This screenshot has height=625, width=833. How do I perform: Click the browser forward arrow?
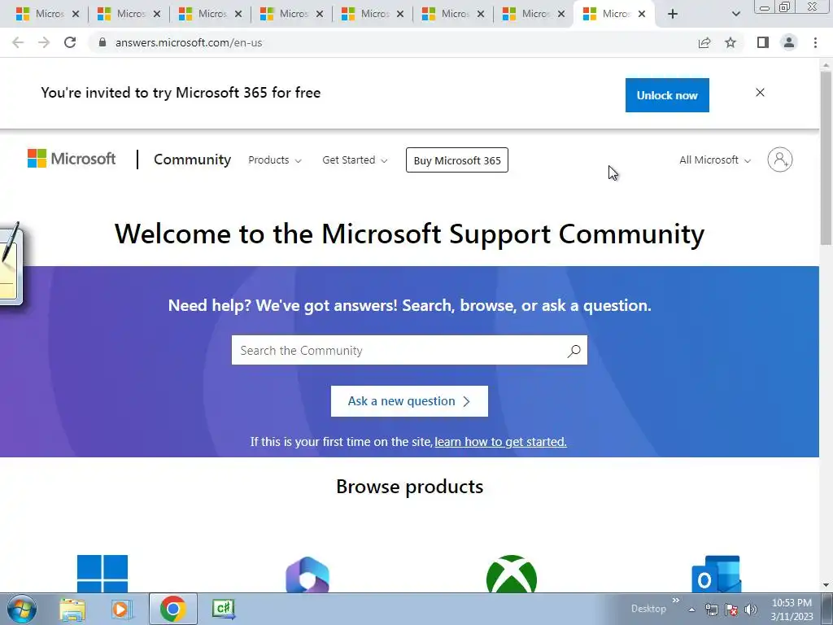click(44, 42)
